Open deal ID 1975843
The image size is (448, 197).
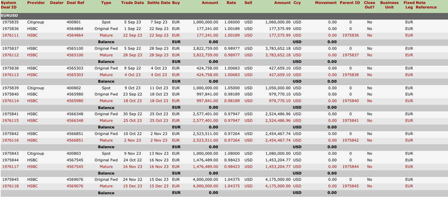[11, 153]
